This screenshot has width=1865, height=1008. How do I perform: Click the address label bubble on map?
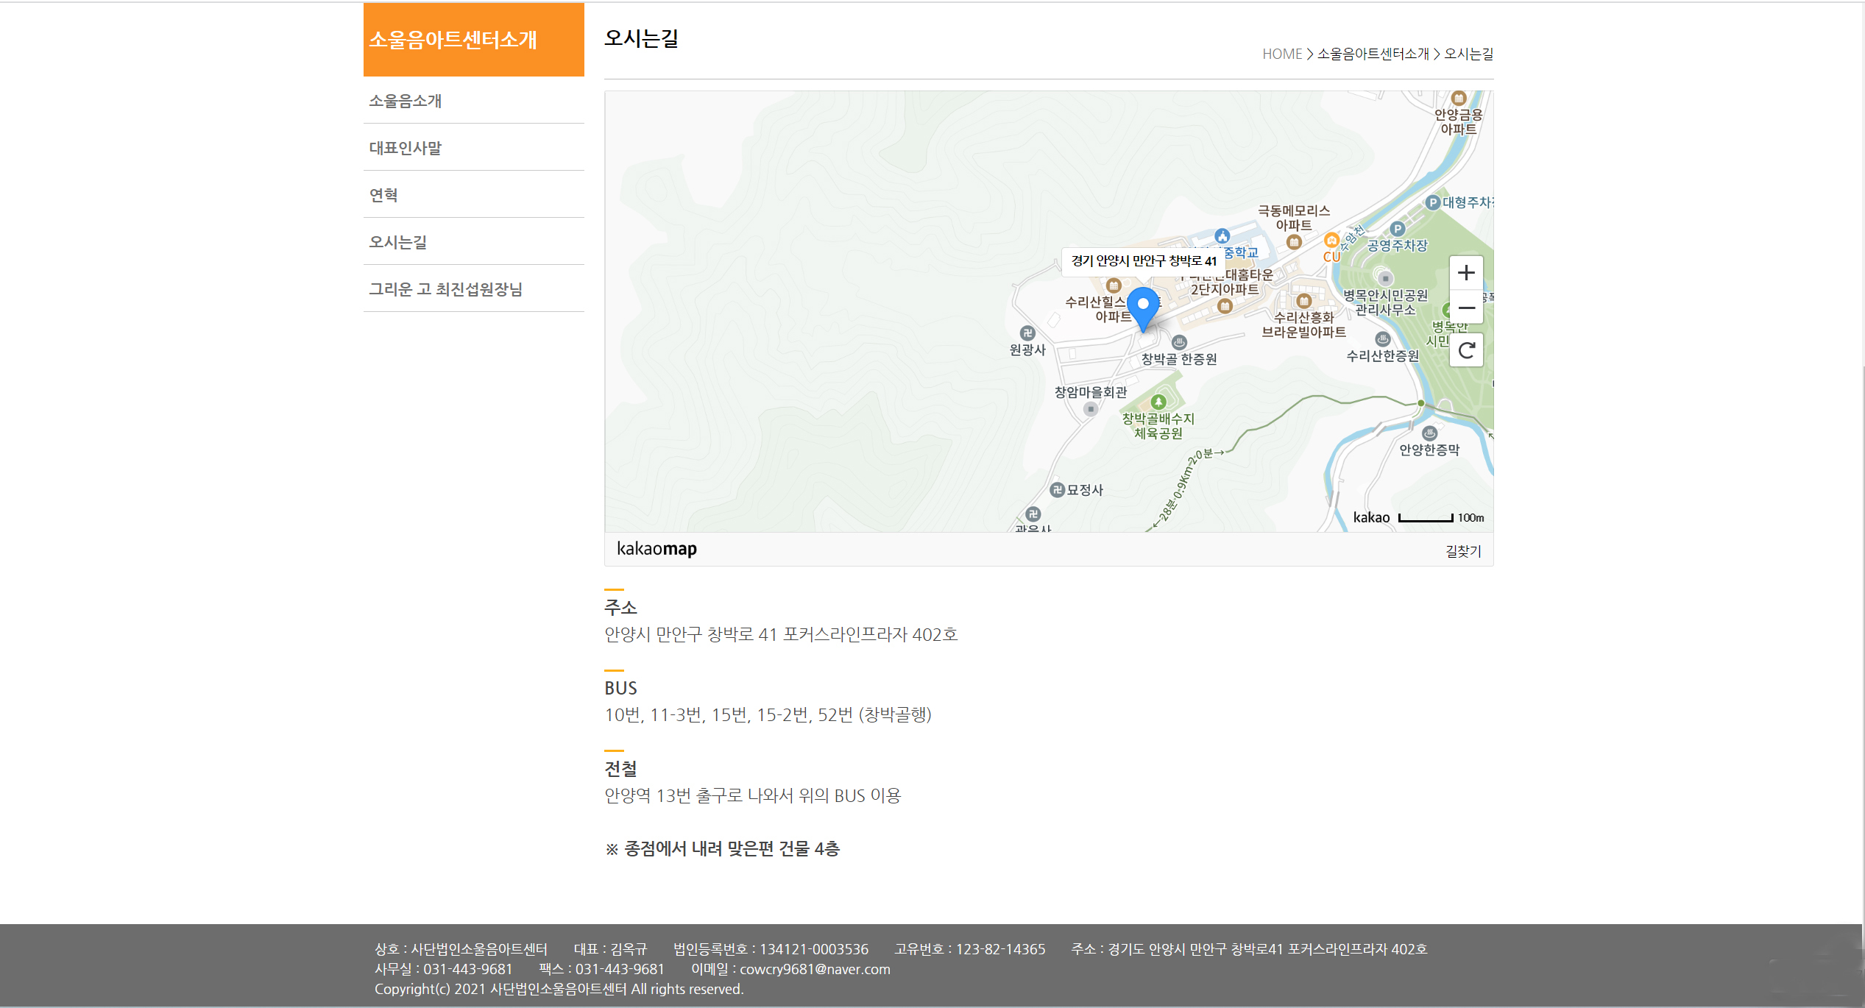point(1143,261)
